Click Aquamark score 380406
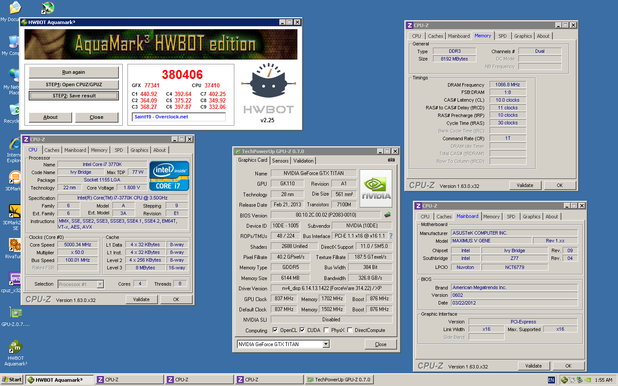 182,75
